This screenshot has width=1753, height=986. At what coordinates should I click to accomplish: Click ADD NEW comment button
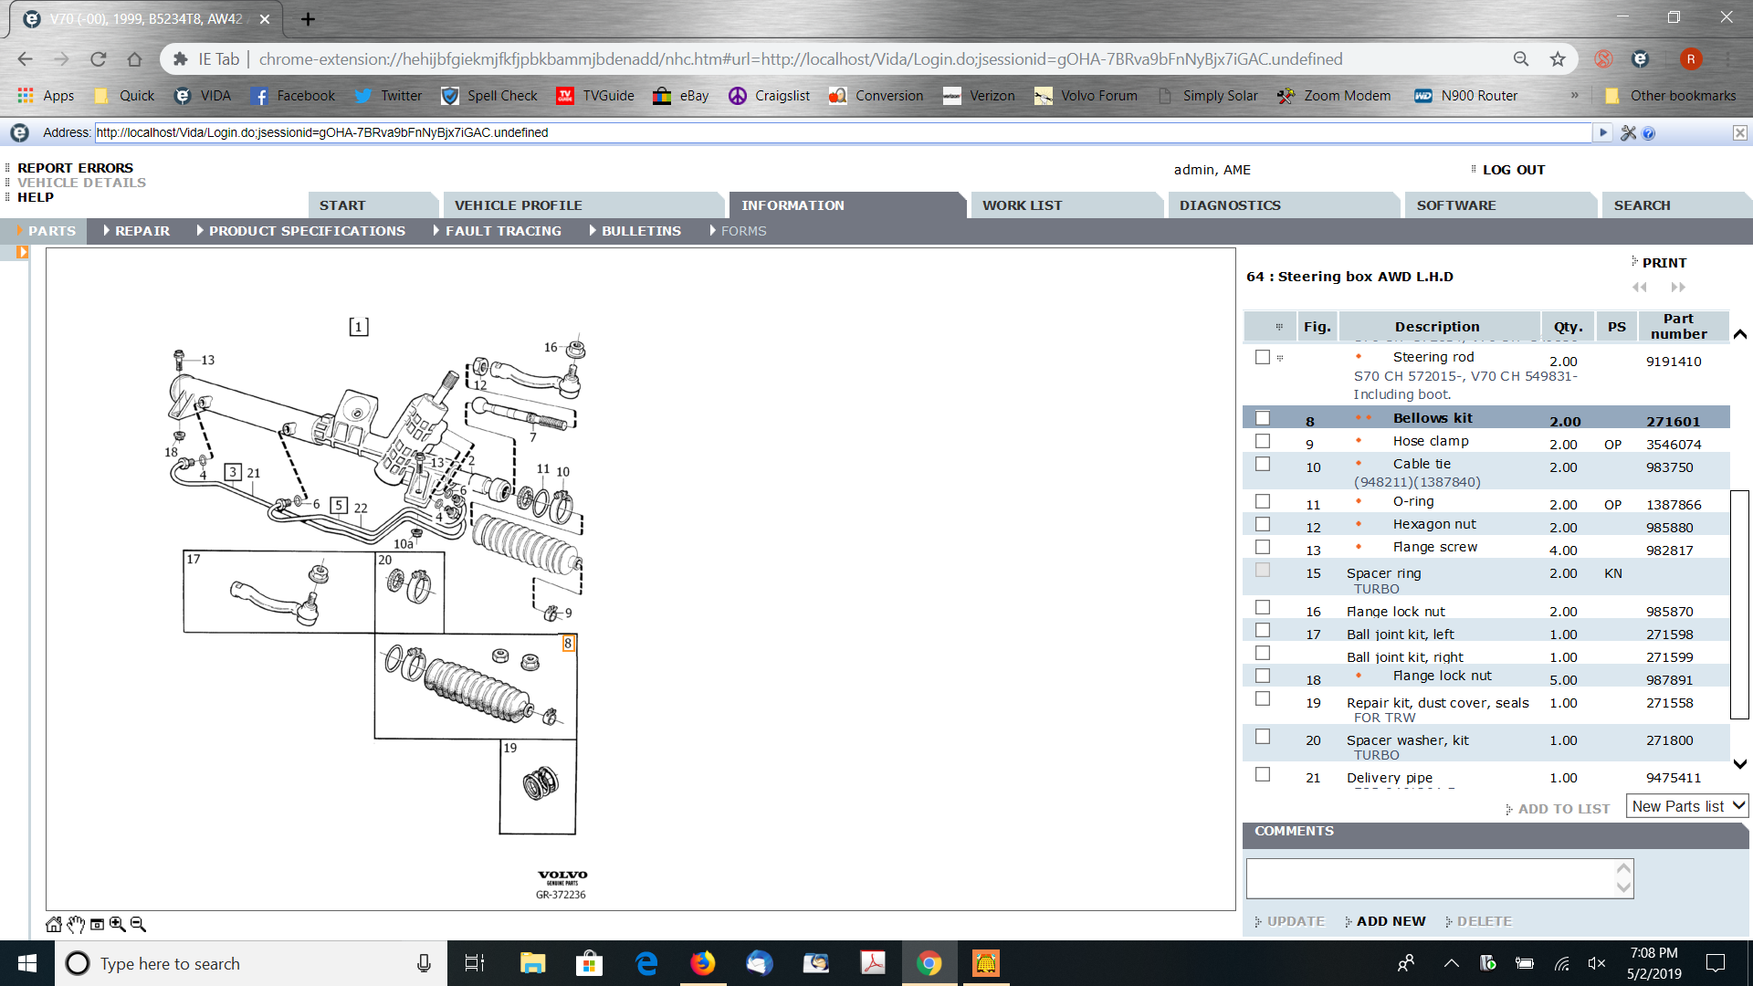pyautogui.click(x=1390, y=921)
